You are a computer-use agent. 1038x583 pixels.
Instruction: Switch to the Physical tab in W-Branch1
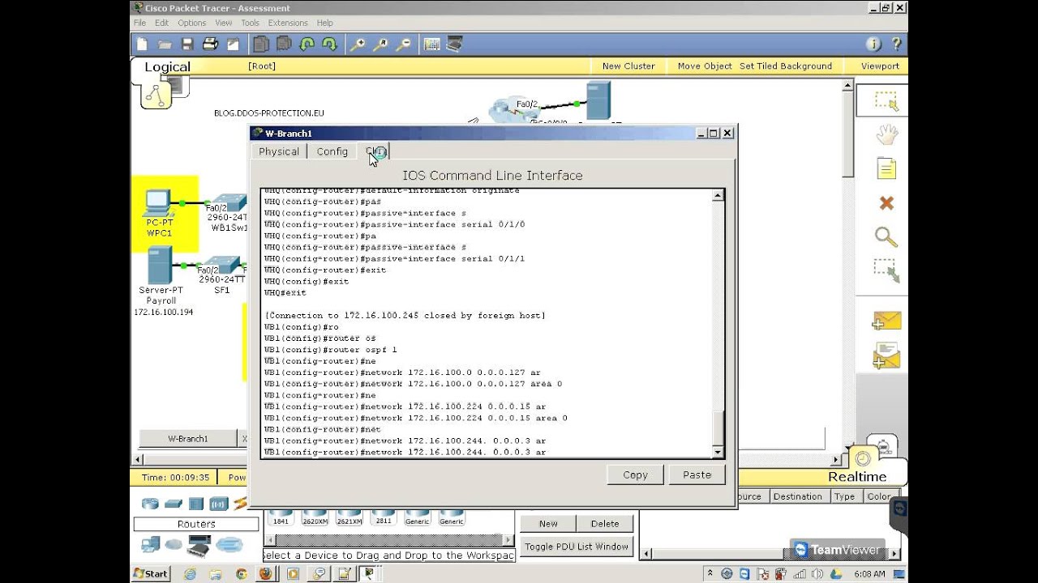[279, 151]
